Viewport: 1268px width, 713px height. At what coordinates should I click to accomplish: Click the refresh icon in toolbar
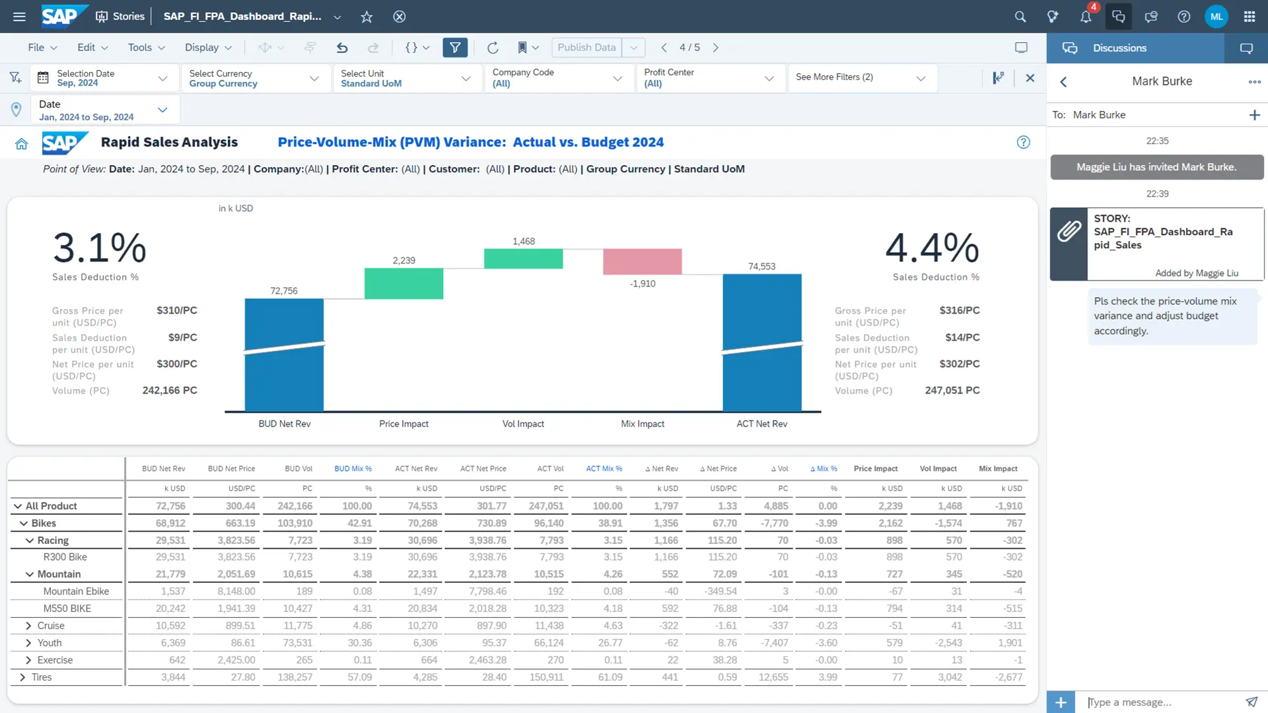point(493,48)
